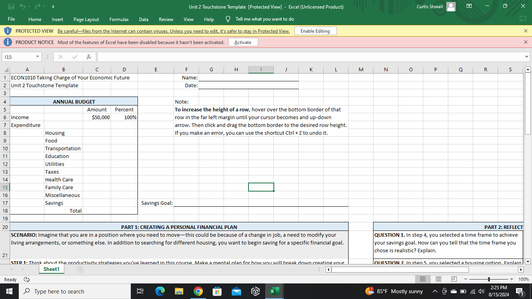
Task: Open Customize Quick Access Toolbar menu
Action: coord(53,7)
